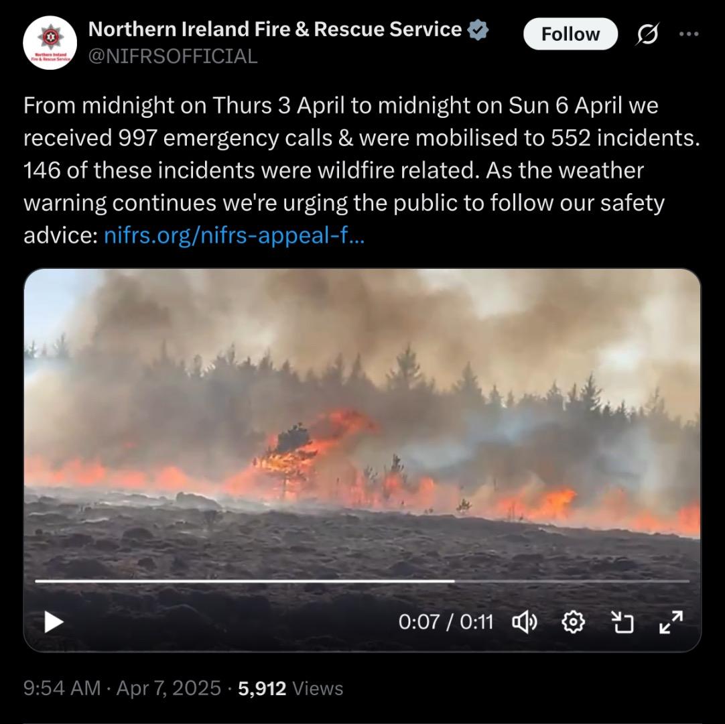Click the playhead where white progress ends
Viewport: 725px width, 724px height.
[x=454, y=581]
